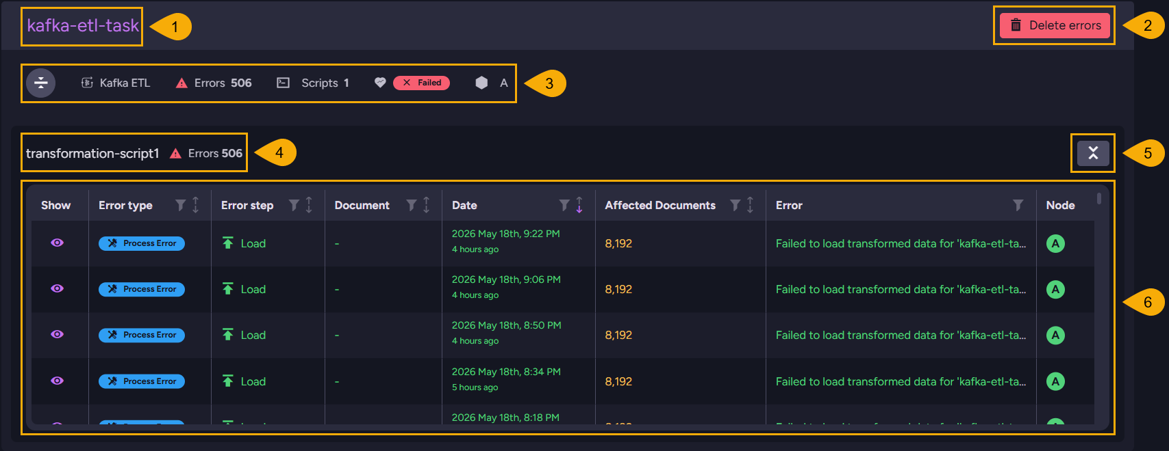The height and width of the screenshot is (451, 1169).
Task: Open filter for Affected Documents column
Action: point(735,205)
